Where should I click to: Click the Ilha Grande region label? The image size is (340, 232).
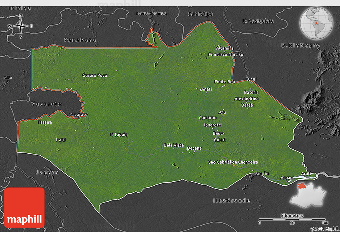[231, 200]
